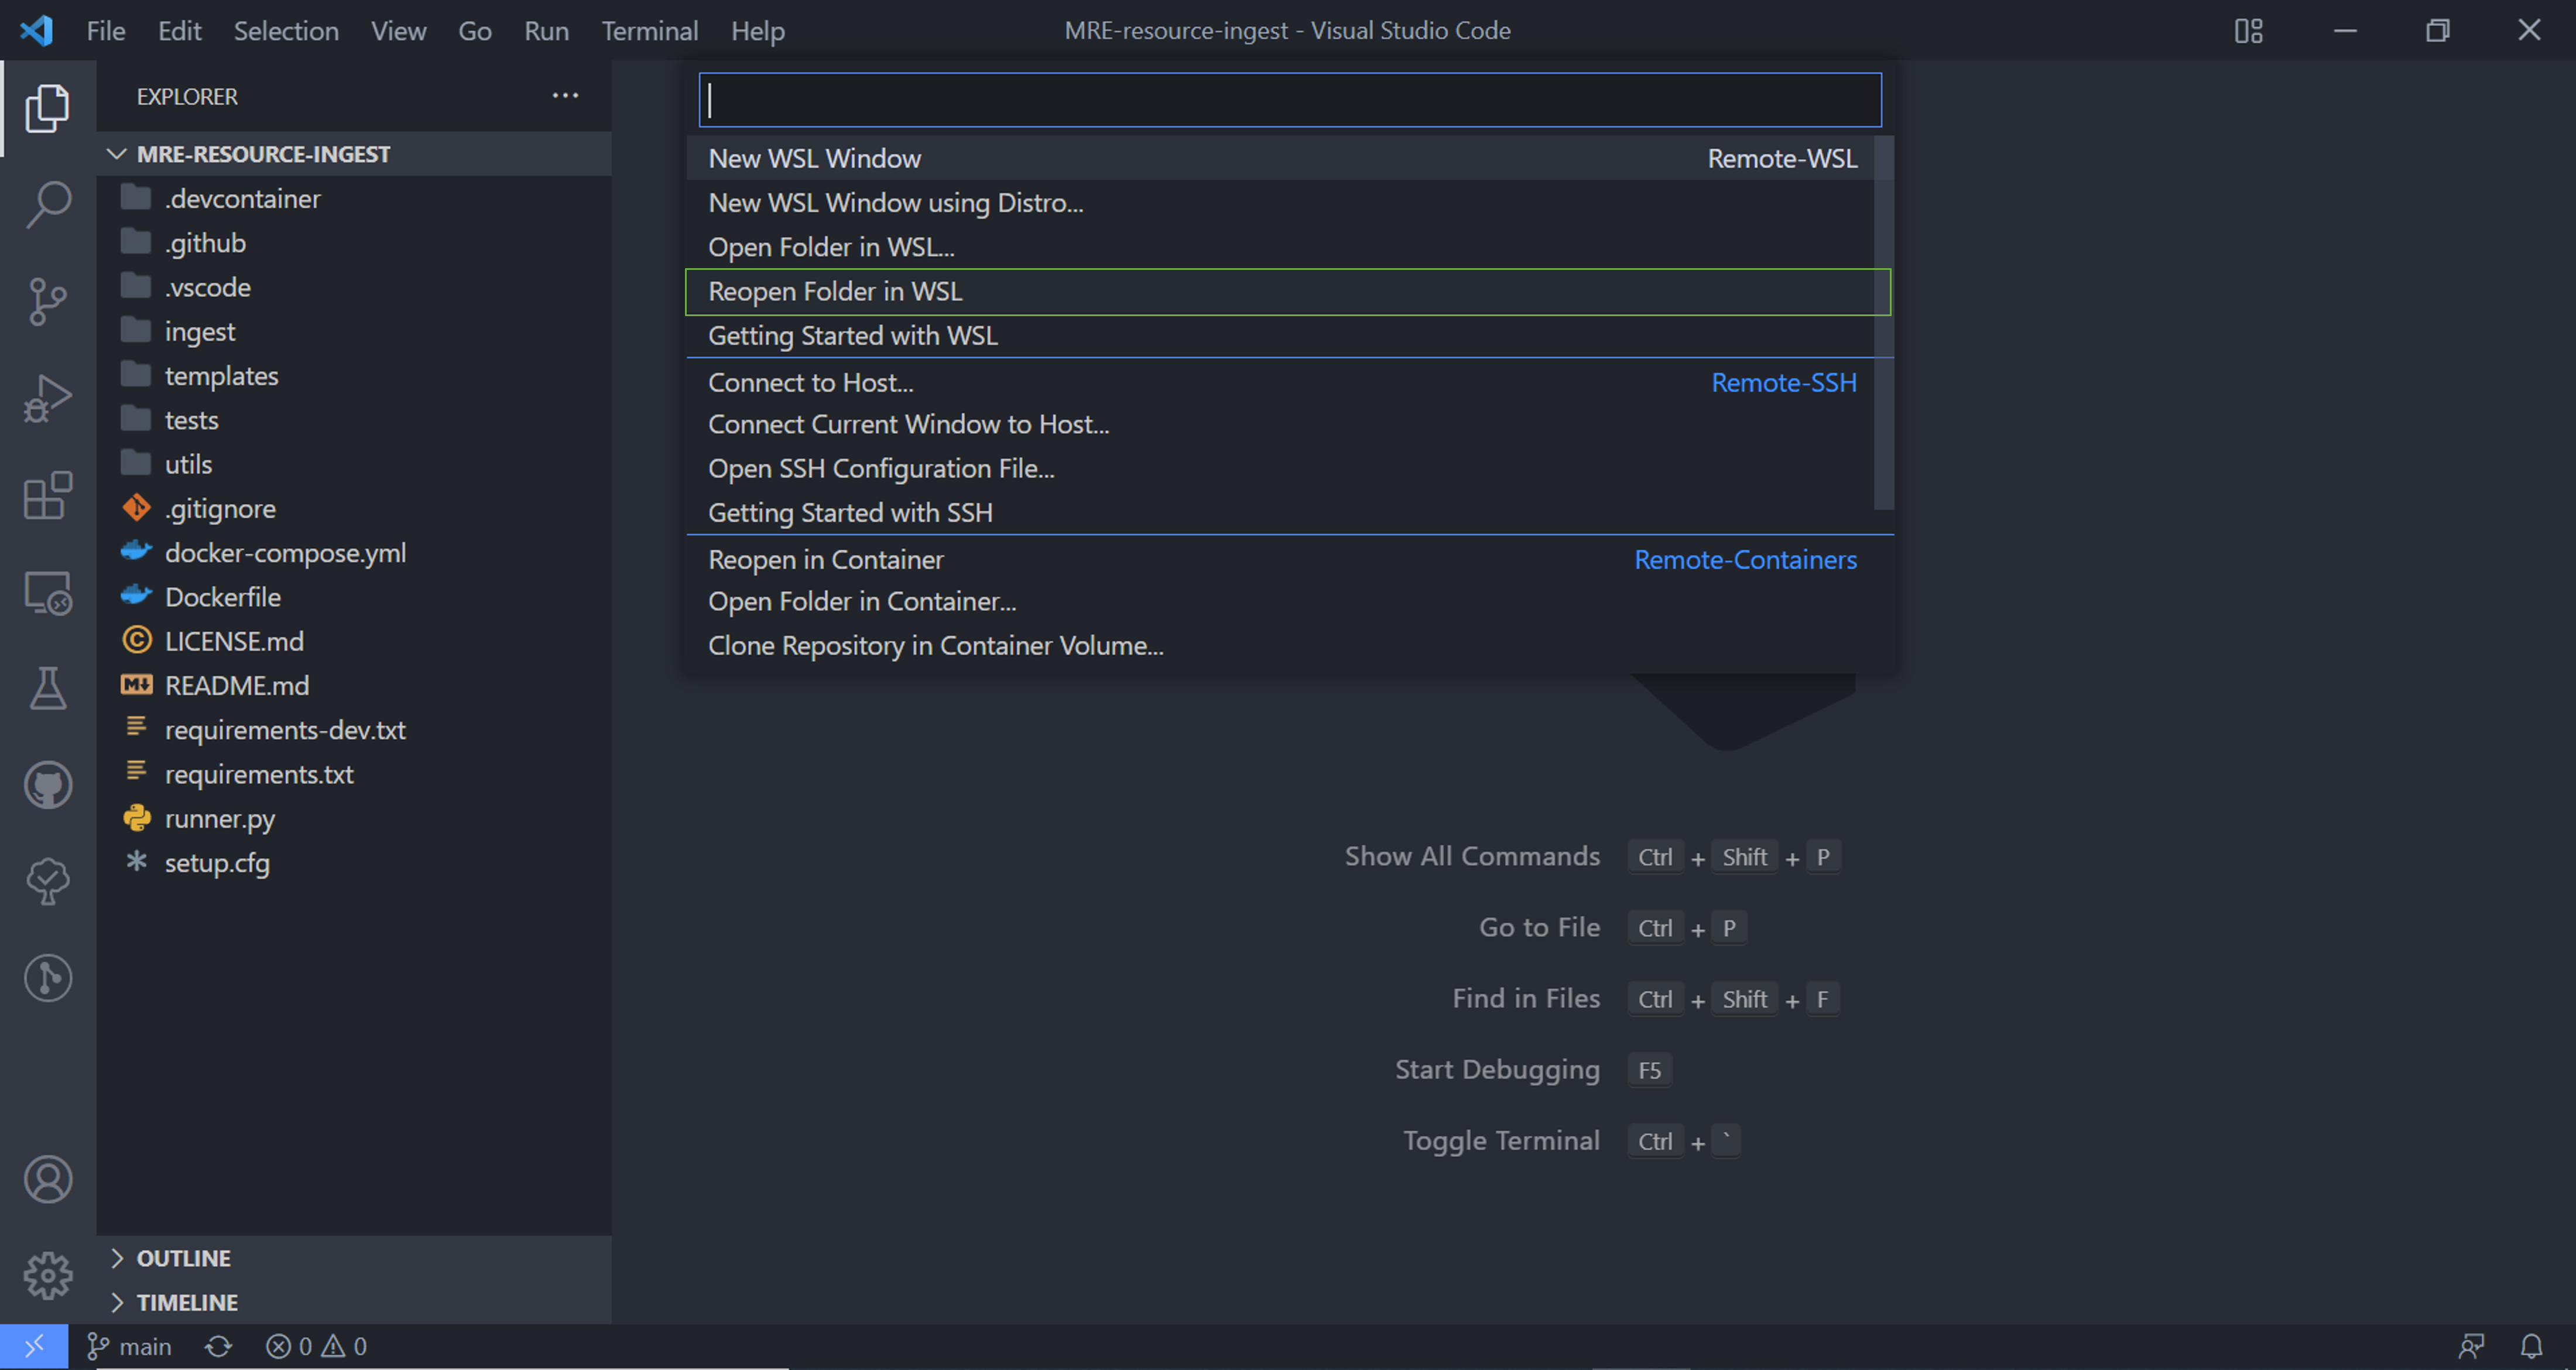Viewport: 2576px width, 1370px height.
Task: Select Reopen Folder in WSL
Action: 1287,291
